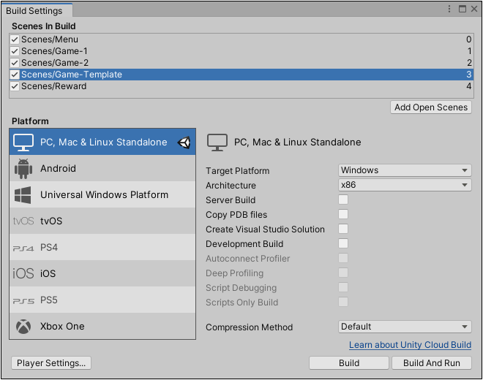
Task: Expand the Architecture x86 dropdown
Action: [405, 186]
